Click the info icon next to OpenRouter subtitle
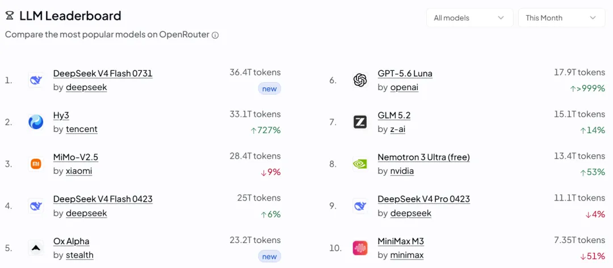The image size is (613, 268). tap(215, 35)
